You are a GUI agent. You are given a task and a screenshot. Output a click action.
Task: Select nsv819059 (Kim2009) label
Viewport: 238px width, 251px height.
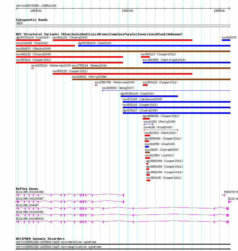coord(160,144)
